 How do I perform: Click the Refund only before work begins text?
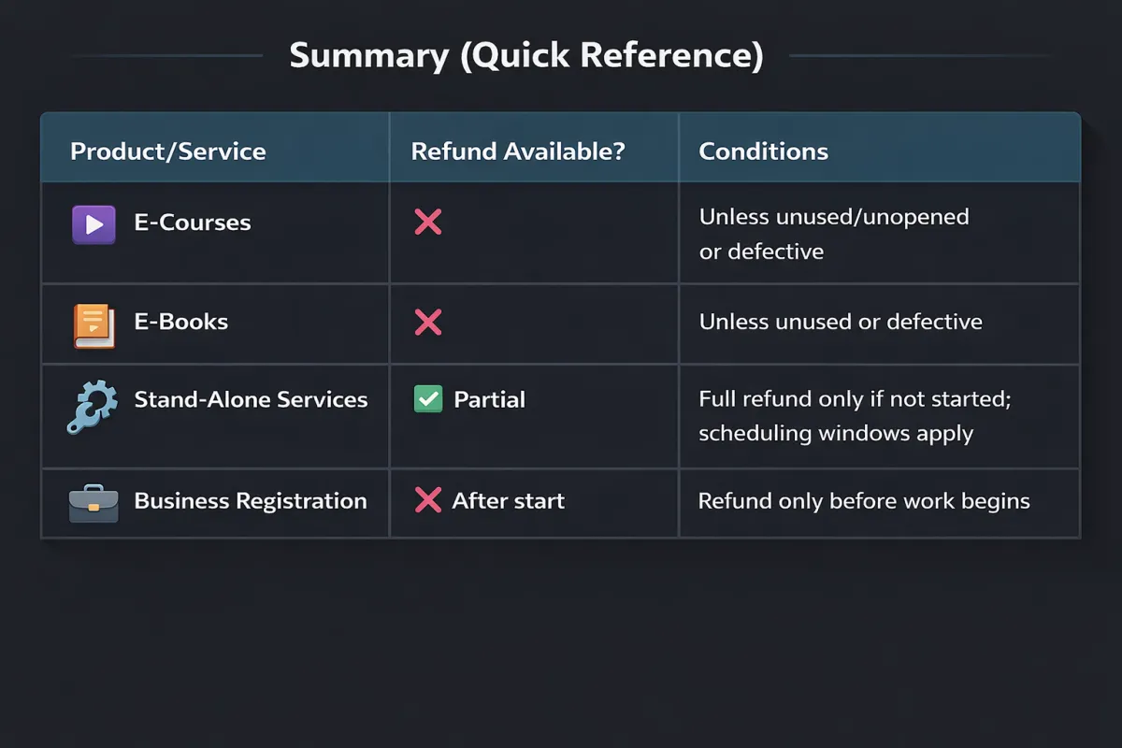864,501
